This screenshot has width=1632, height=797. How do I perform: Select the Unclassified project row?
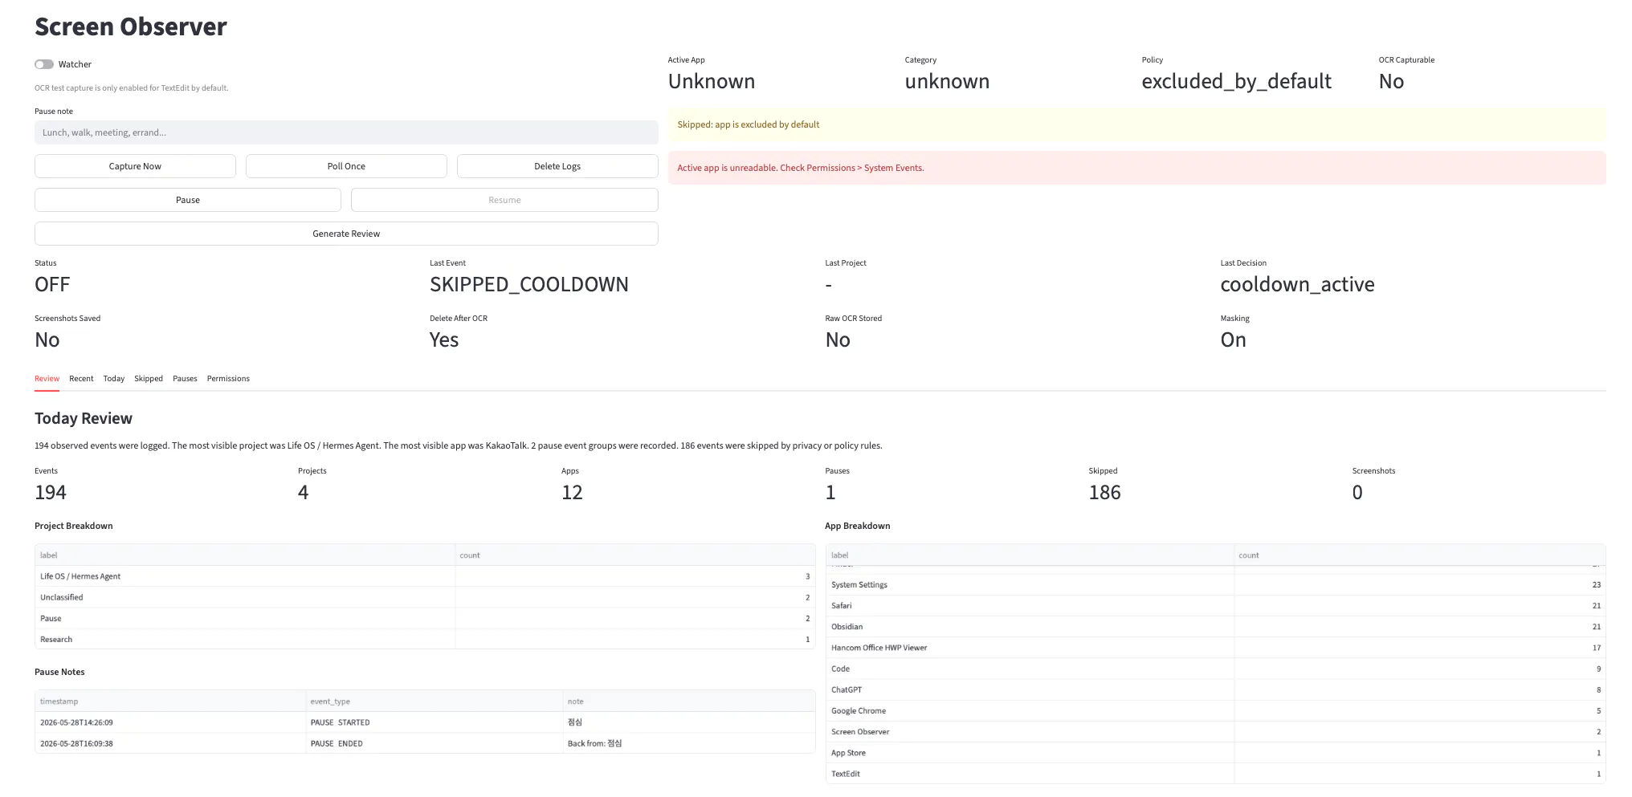(425, 597)
